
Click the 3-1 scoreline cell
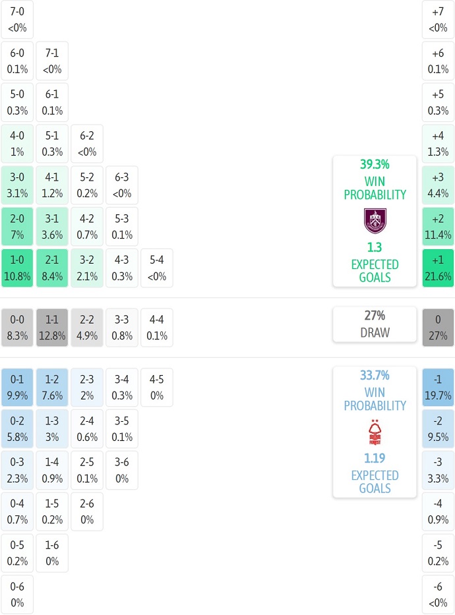[52, 227]
